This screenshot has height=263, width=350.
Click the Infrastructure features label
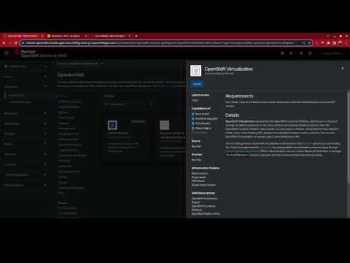coord(206,168)
